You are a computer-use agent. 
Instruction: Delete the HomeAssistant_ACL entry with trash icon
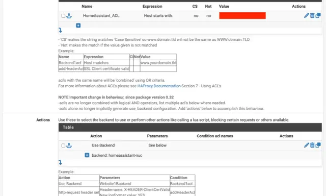click(x=312, y=15)
